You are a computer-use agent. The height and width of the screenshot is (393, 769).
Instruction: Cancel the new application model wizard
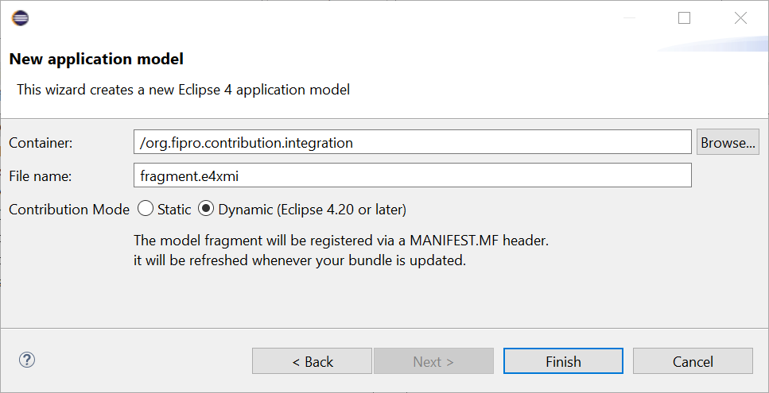(x=693, y=361)
